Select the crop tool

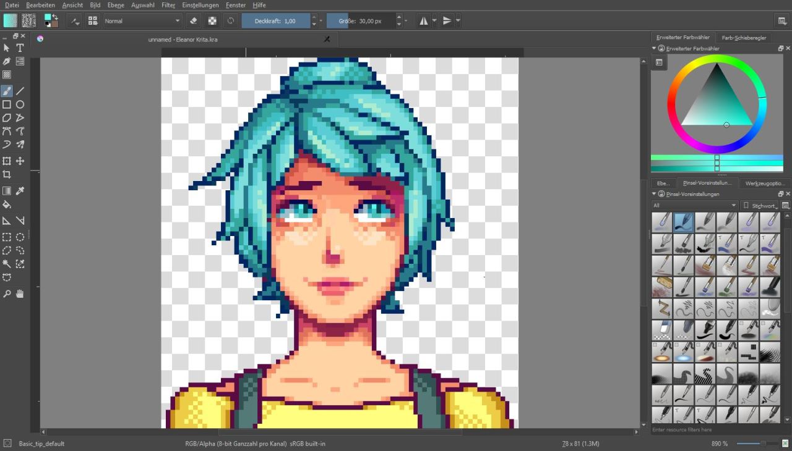pyautogui.click(x=7, y=175)
